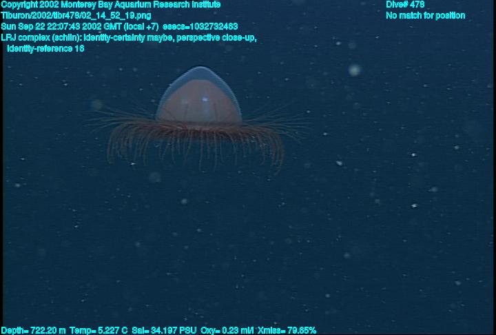Viewport: 496px width, 335px height.
Task: Click the Tiburon file path text line
Action: pyautogui.click(x=76, y=15)
